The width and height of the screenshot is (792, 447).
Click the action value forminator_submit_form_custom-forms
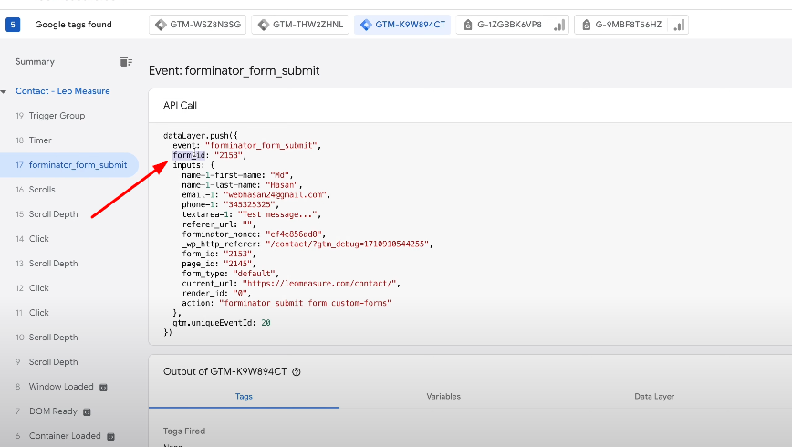pyautogui.click(x=305, y=303)
